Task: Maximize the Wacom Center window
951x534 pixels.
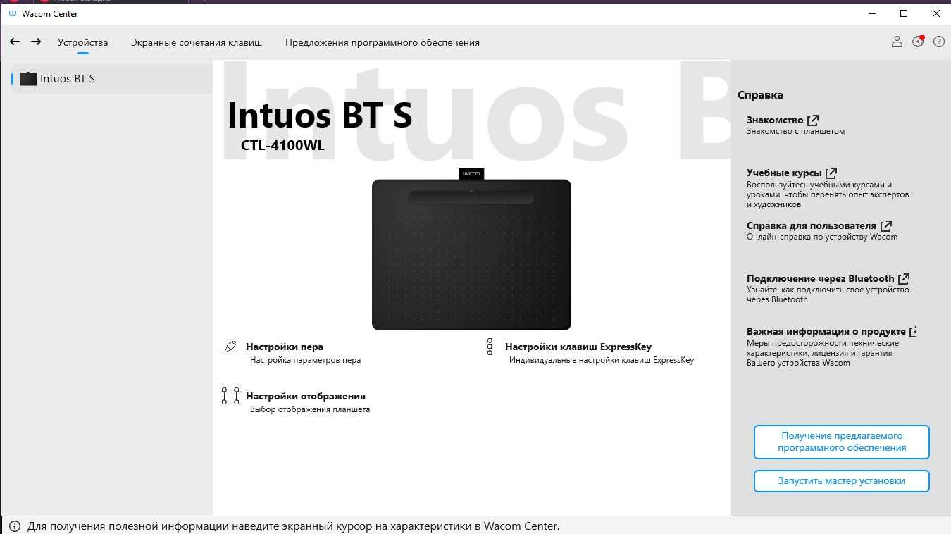Action: click(904, 13)
